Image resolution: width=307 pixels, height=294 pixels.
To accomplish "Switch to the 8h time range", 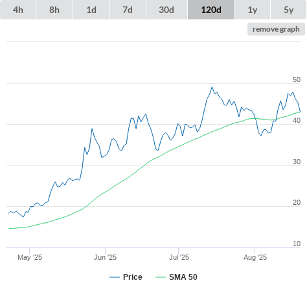I will [x=54, y=10].
